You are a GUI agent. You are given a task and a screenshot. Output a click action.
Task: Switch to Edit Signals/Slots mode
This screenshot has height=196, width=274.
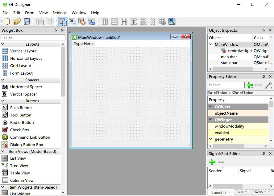[x=72, y=22]
